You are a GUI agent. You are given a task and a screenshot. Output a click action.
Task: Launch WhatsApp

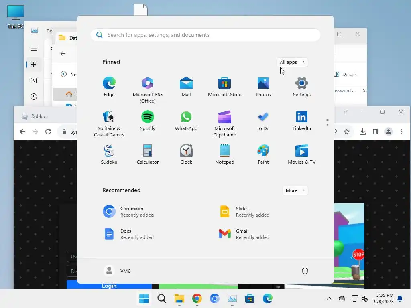186,121
